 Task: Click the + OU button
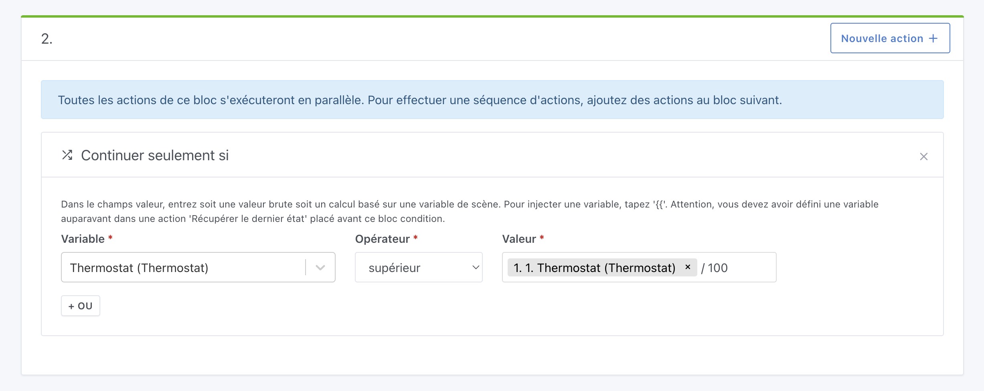[80, 305]
